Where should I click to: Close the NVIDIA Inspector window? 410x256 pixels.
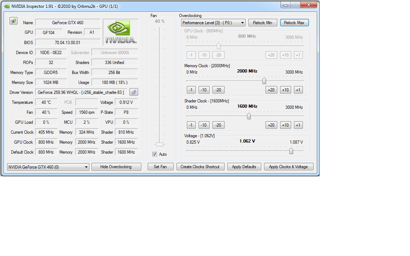point(309,5)
